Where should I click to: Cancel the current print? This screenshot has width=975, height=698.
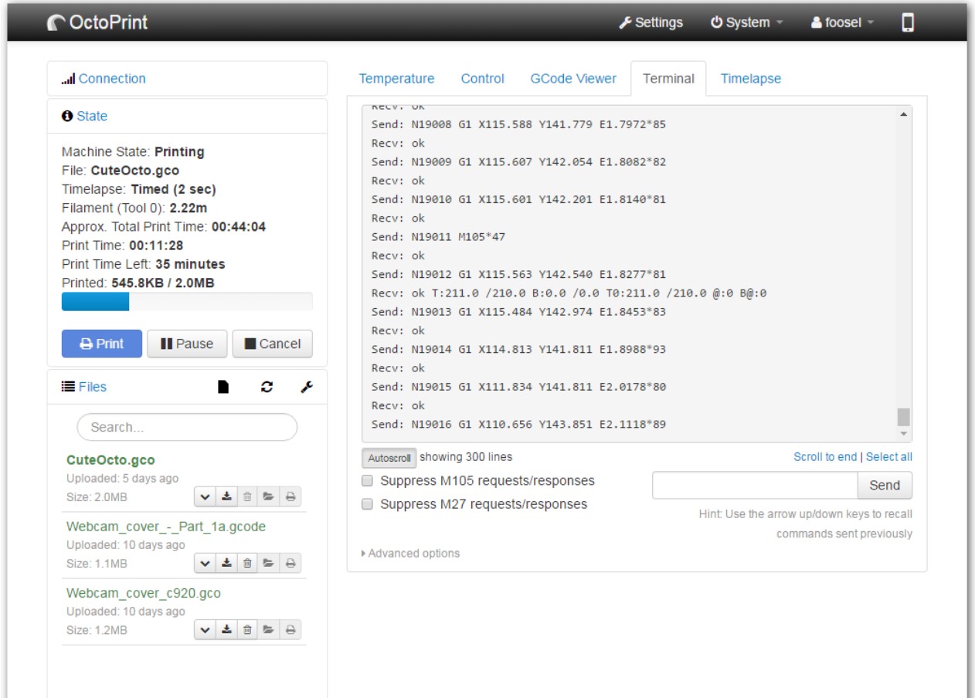click(x=273, y=344)
